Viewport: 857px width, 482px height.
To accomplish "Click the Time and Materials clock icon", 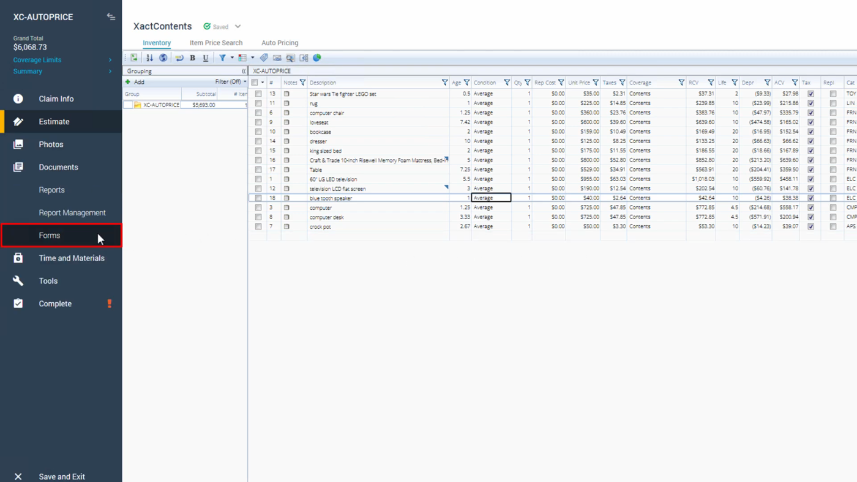I will (x=18, y=258).
